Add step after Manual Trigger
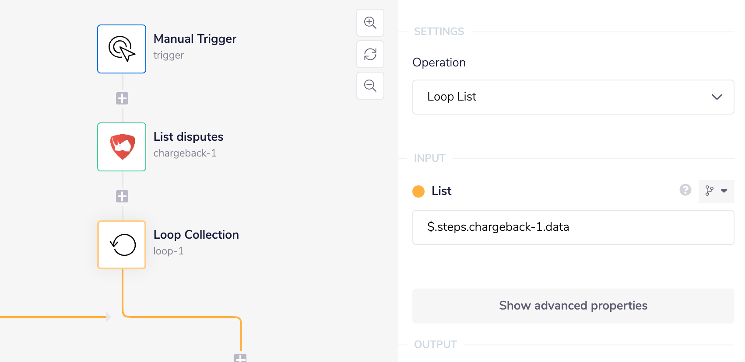Image resolution: width=745 pixels, height=362 pixels. (122, 98)
